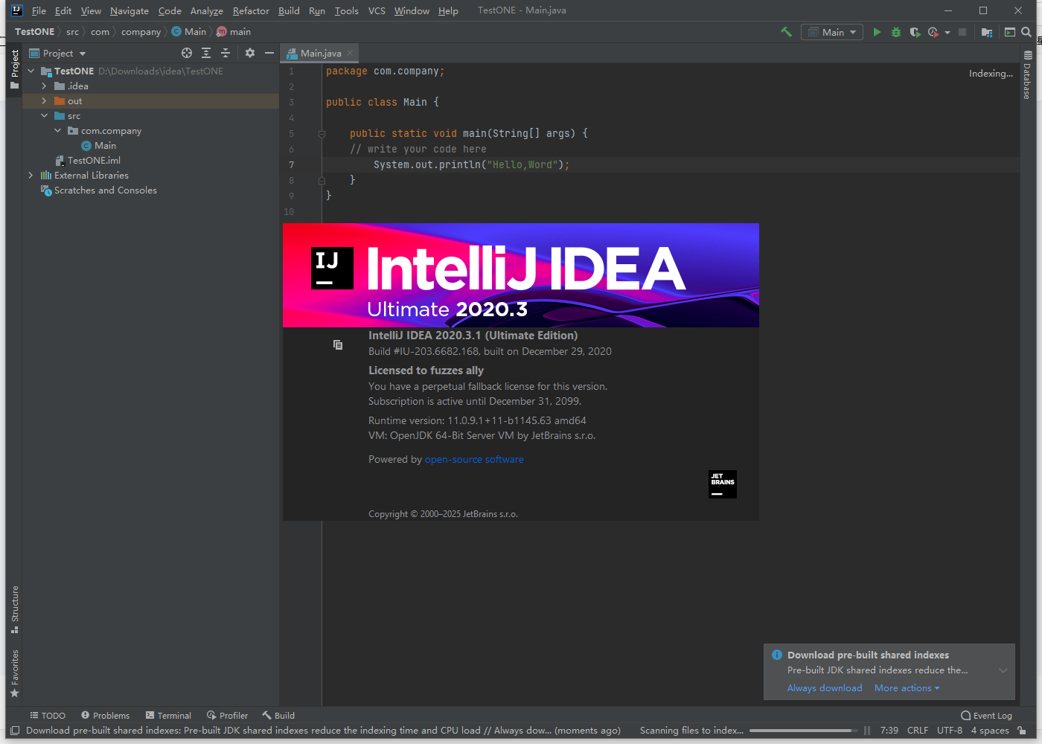
Task: Start debugging with the green bug icon
Action: (x=896, y=32)
